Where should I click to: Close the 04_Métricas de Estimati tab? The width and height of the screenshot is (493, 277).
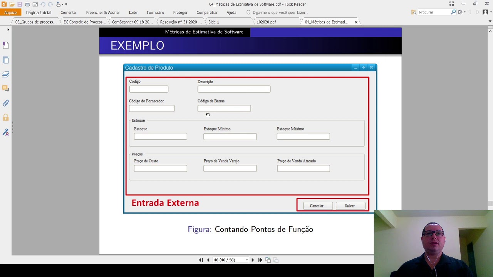click(x=356, y=22)
